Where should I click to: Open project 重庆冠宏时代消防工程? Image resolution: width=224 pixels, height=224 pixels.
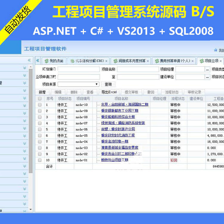(118, 135)
